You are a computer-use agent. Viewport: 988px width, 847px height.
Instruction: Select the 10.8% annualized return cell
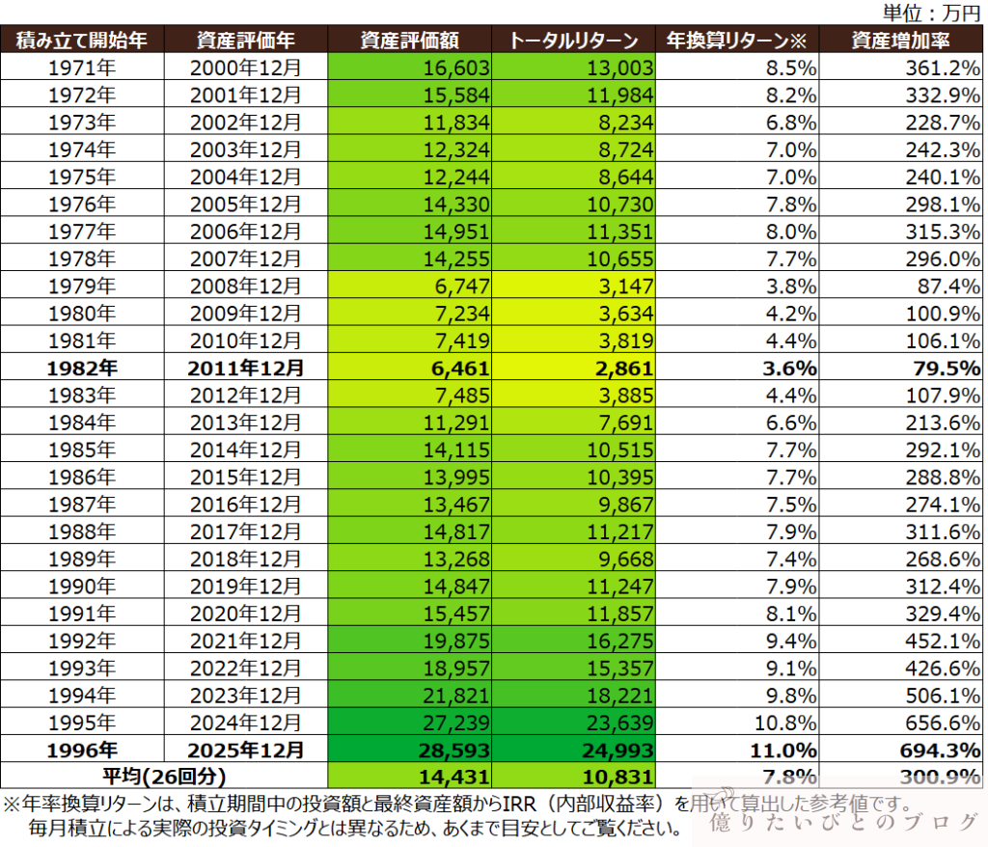(737, 724)
